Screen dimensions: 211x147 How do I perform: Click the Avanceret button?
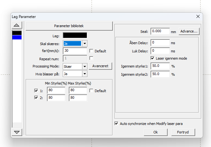point(100,66)
